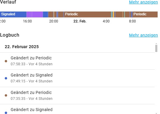Open the Geändert zu Periodic 07:58:33 entry
The image size is (160, 114).
(77, 61)
